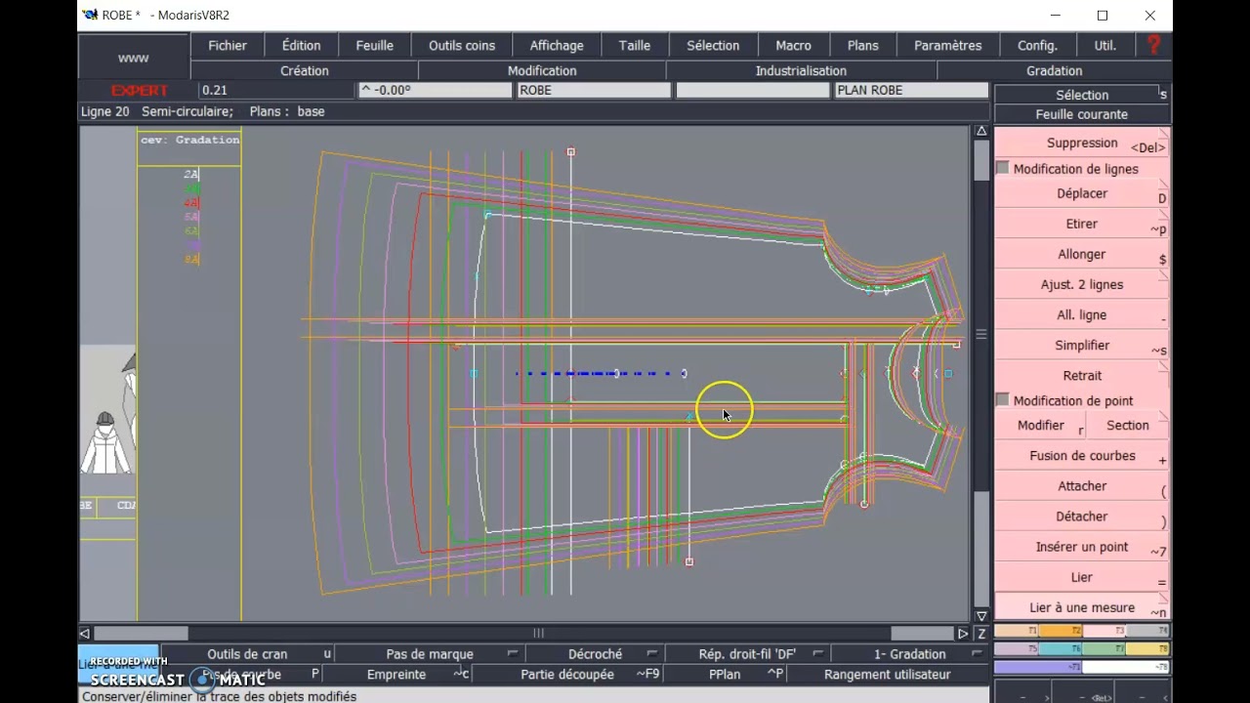Select the Insérer un point tool

point(1082,547)
